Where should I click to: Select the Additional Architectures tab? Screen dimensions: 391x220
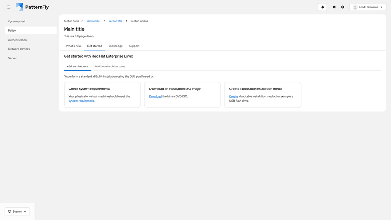pos(109,66)
